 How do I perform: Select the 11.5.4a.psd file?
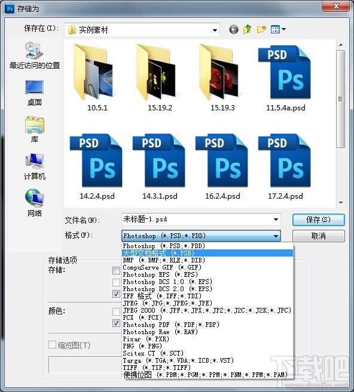click(286, 78)
